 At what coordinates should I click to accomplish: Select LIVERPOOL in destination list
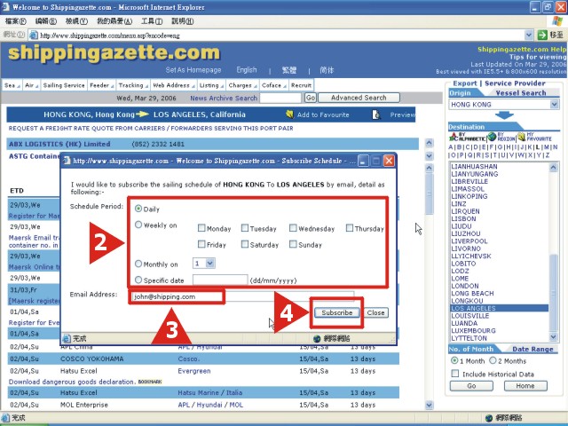pos(469,241)
